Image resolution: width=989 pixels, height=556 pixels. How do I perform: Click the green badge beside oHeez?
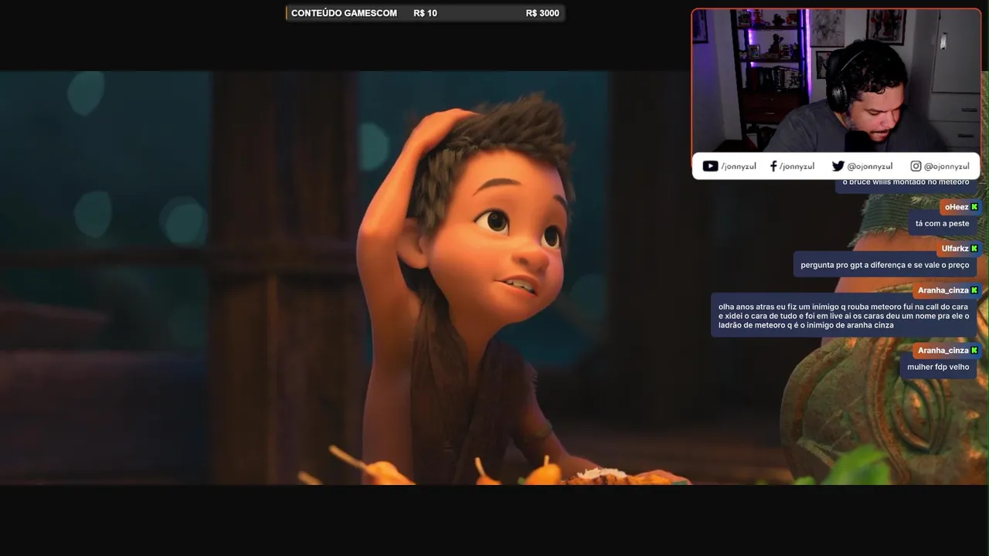click(974, 207)
